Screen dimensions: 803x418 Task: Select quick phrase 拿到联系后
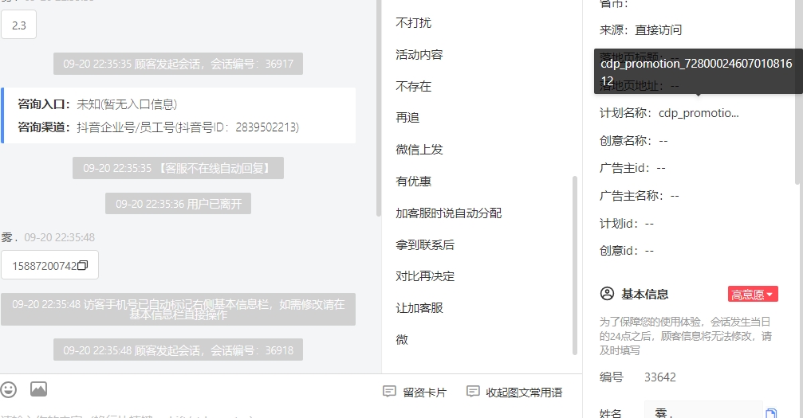pyautogui.click(x=425, y=244)
